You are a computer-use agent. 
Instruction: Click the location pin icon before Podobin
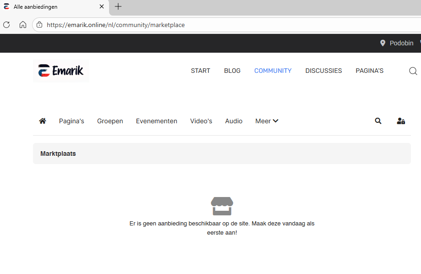[383, 43]
